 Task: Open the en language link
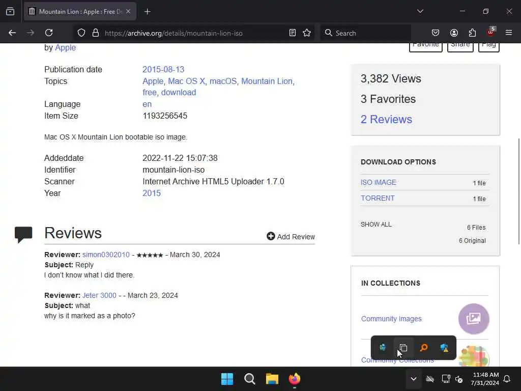[x=147, y=104]
